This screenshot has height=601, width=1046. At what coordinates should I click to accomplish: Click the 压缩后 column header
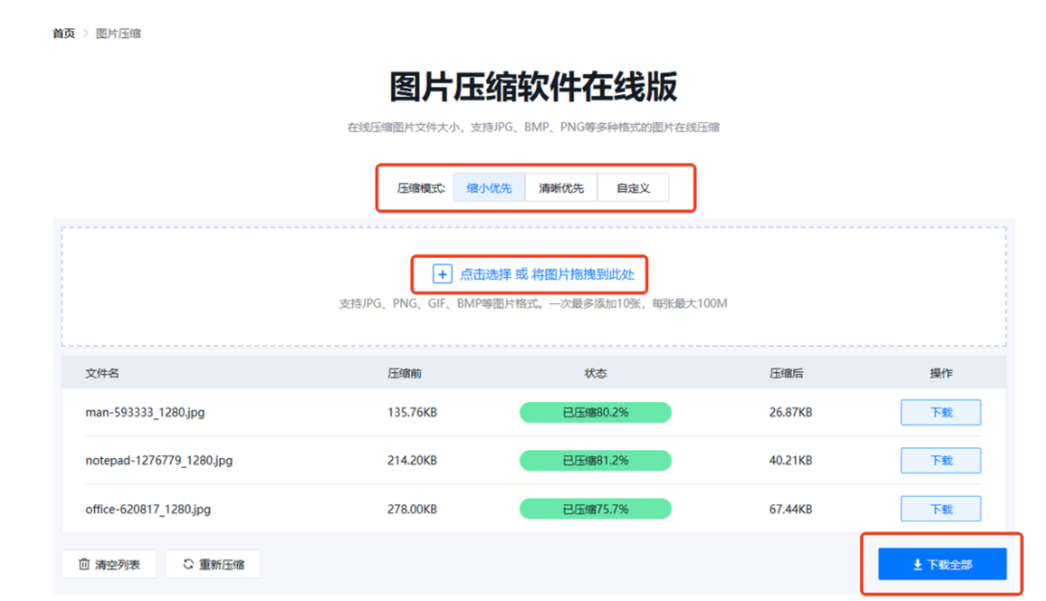point(786,373)
